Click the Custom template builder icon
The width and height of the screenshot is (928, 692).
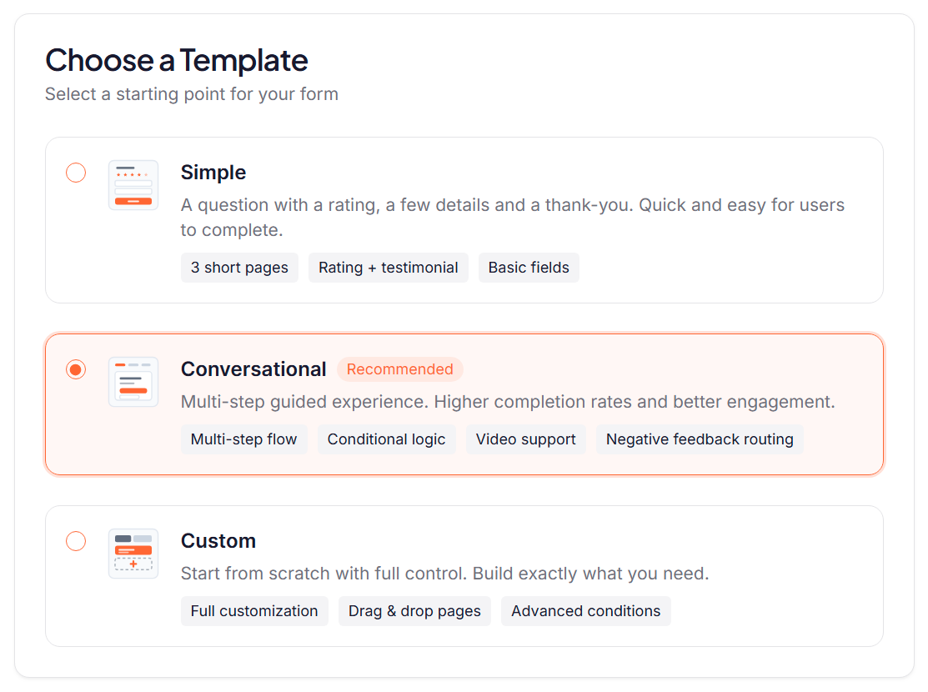click(x=133, y=554)
